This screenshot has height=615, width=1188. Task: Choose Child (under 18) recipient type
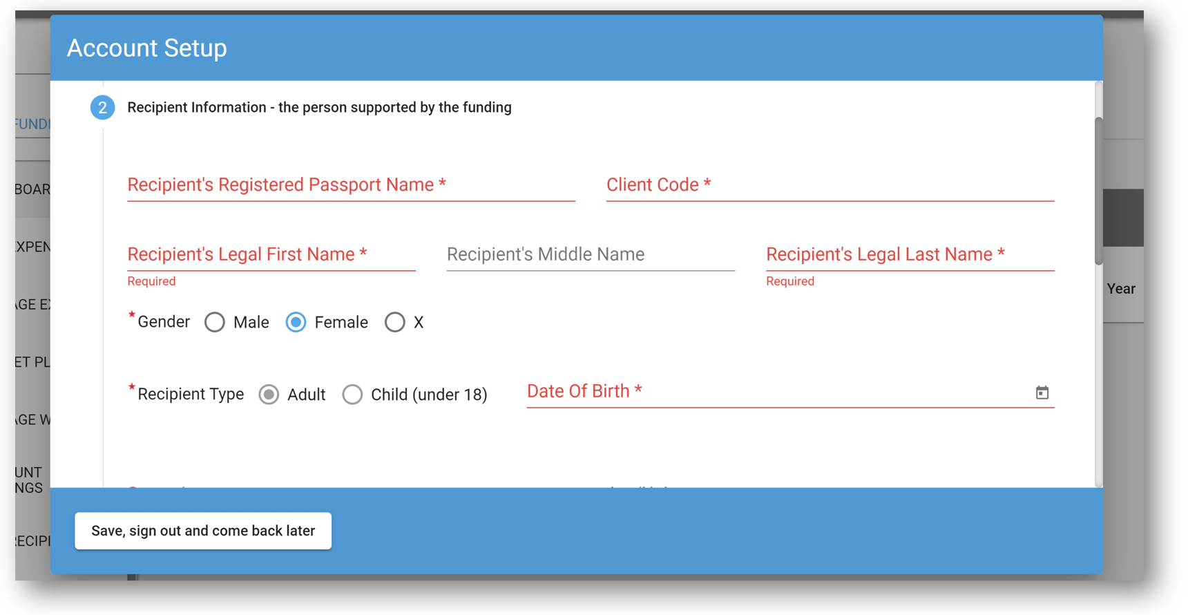pyautogui.click(x=352, y=394)
